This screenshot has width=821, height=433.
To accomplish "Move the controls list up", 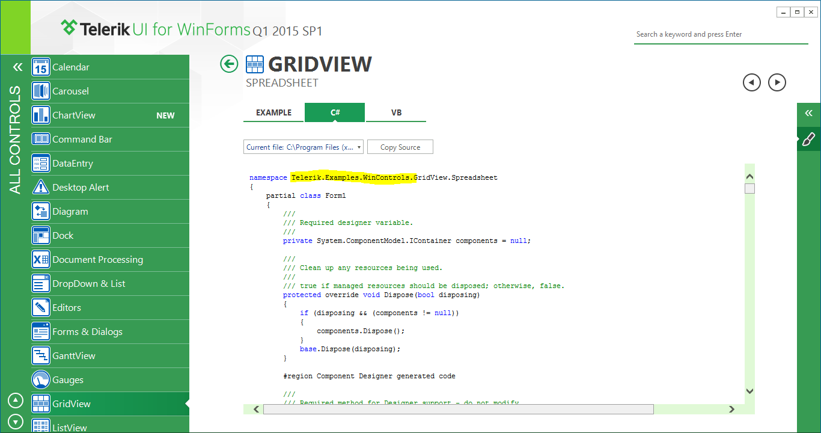I will pyautogui.click(x=16, y=400).
